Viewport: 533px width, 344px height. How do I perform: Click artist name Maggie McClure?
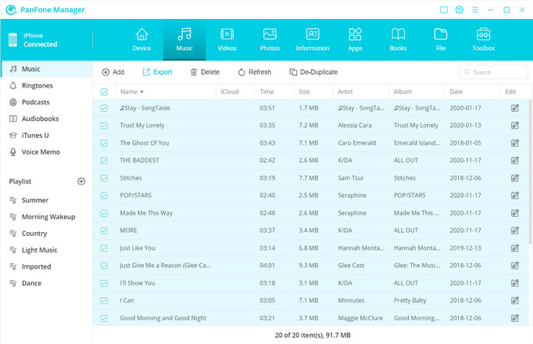360,318
